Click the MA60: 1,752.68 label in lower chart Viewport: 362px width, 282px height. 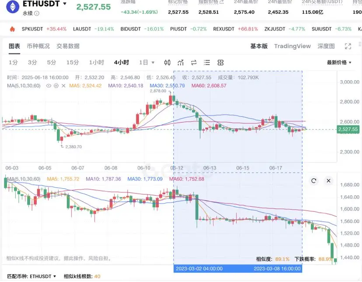click(187, 179)
